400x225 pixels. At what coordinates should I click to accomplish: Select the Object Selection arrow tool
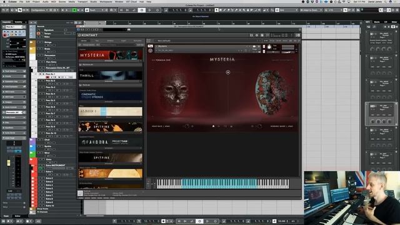(x=217, y=10)
